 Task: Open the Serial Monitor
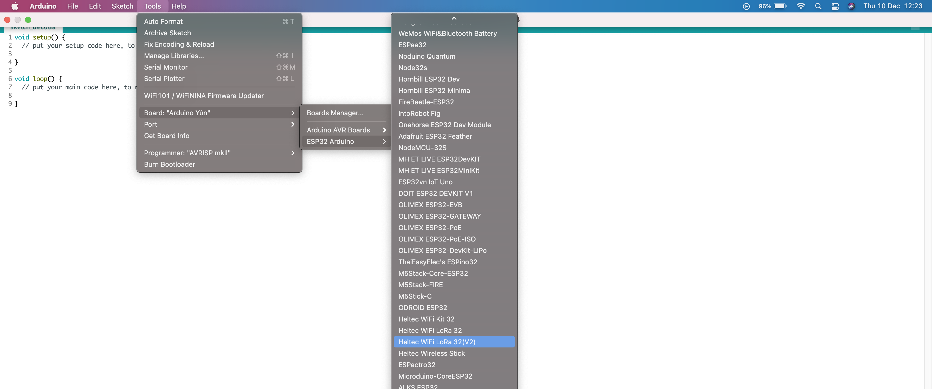click(x=166, y=67)
